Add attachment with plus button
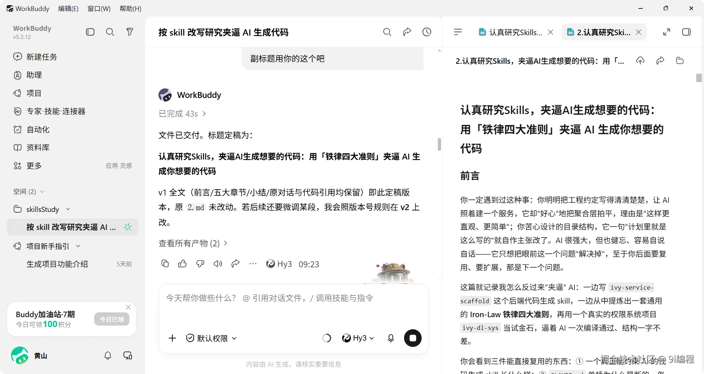The height and width of the screenshot is (374, 704). 172,338
